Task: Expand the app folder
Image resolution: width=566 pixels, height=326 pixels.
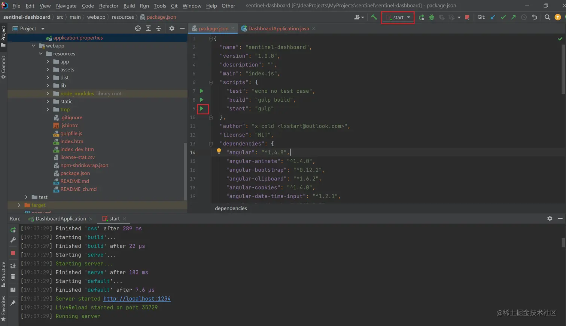Action: pyautogui.click(x=48, y=62)
